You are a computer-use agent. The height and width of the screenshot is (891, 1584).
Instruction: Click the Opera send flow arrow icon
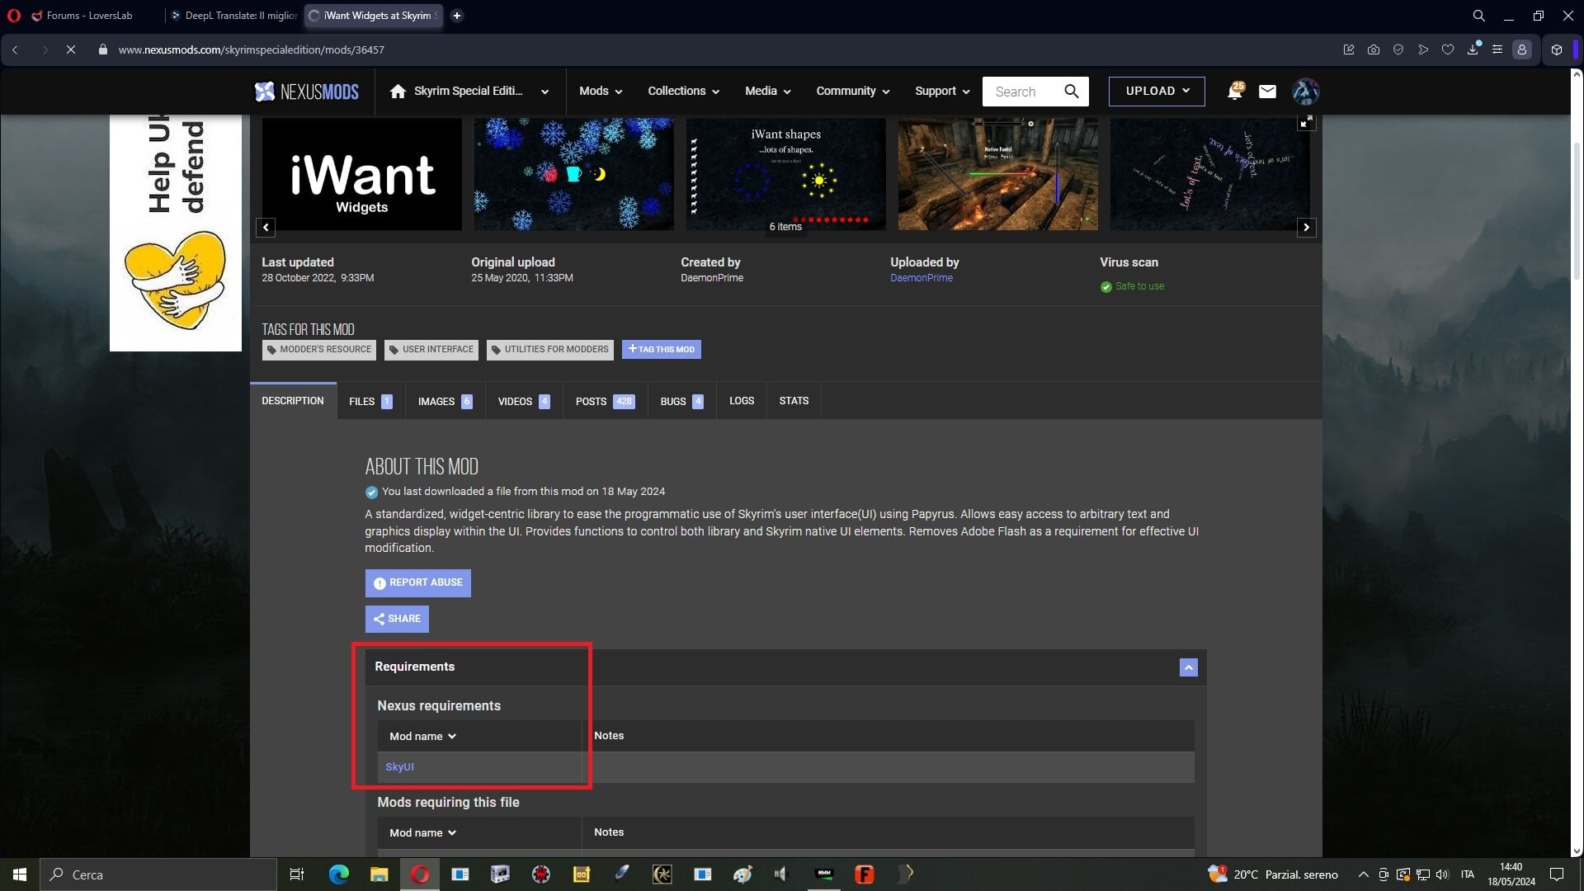1423,49
